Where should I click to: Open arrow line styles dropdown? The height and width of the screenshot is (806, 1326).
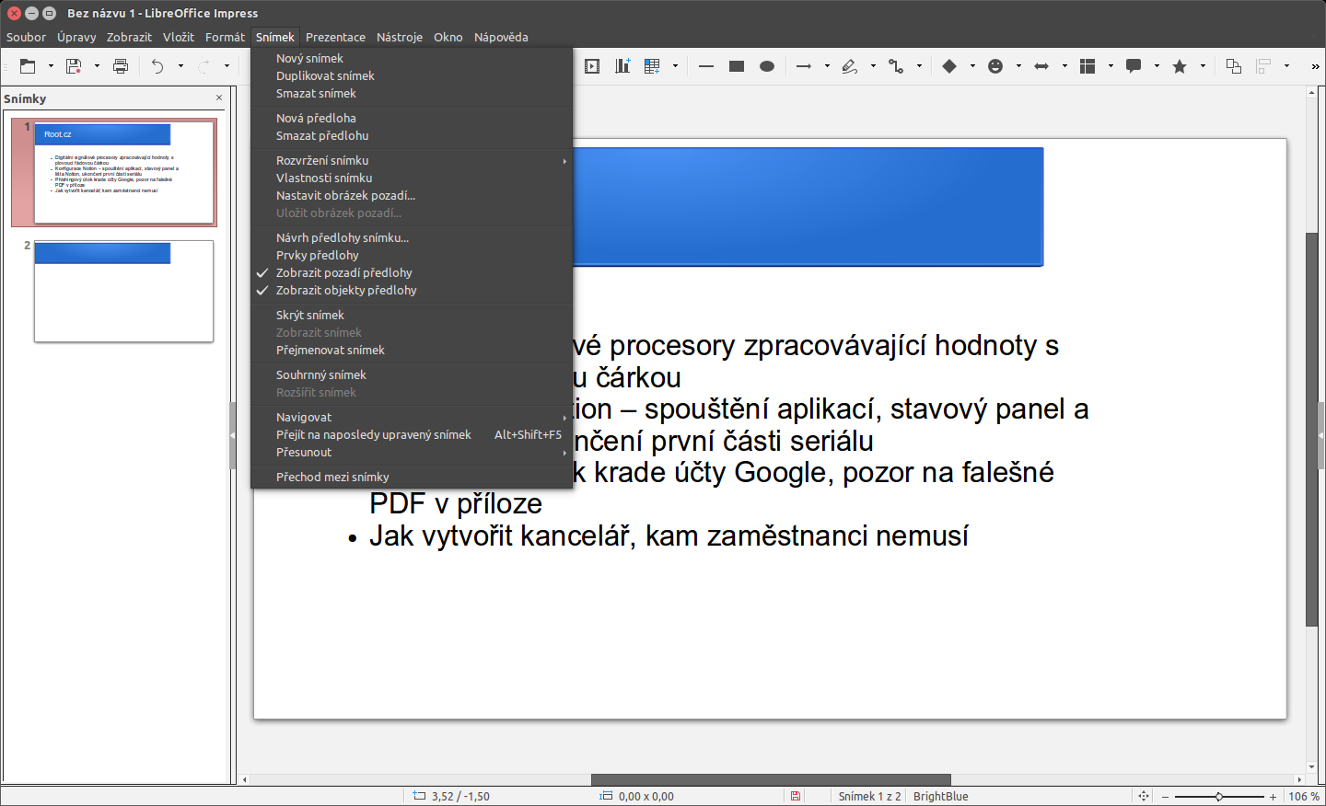tap(827, 66)
